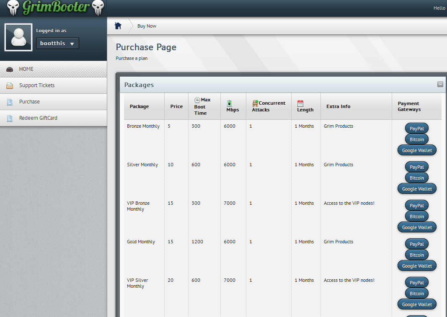Click the HOME dashboard gauge icon
Image resolution: width=447 pixels, height=317 pixels.
10,69
